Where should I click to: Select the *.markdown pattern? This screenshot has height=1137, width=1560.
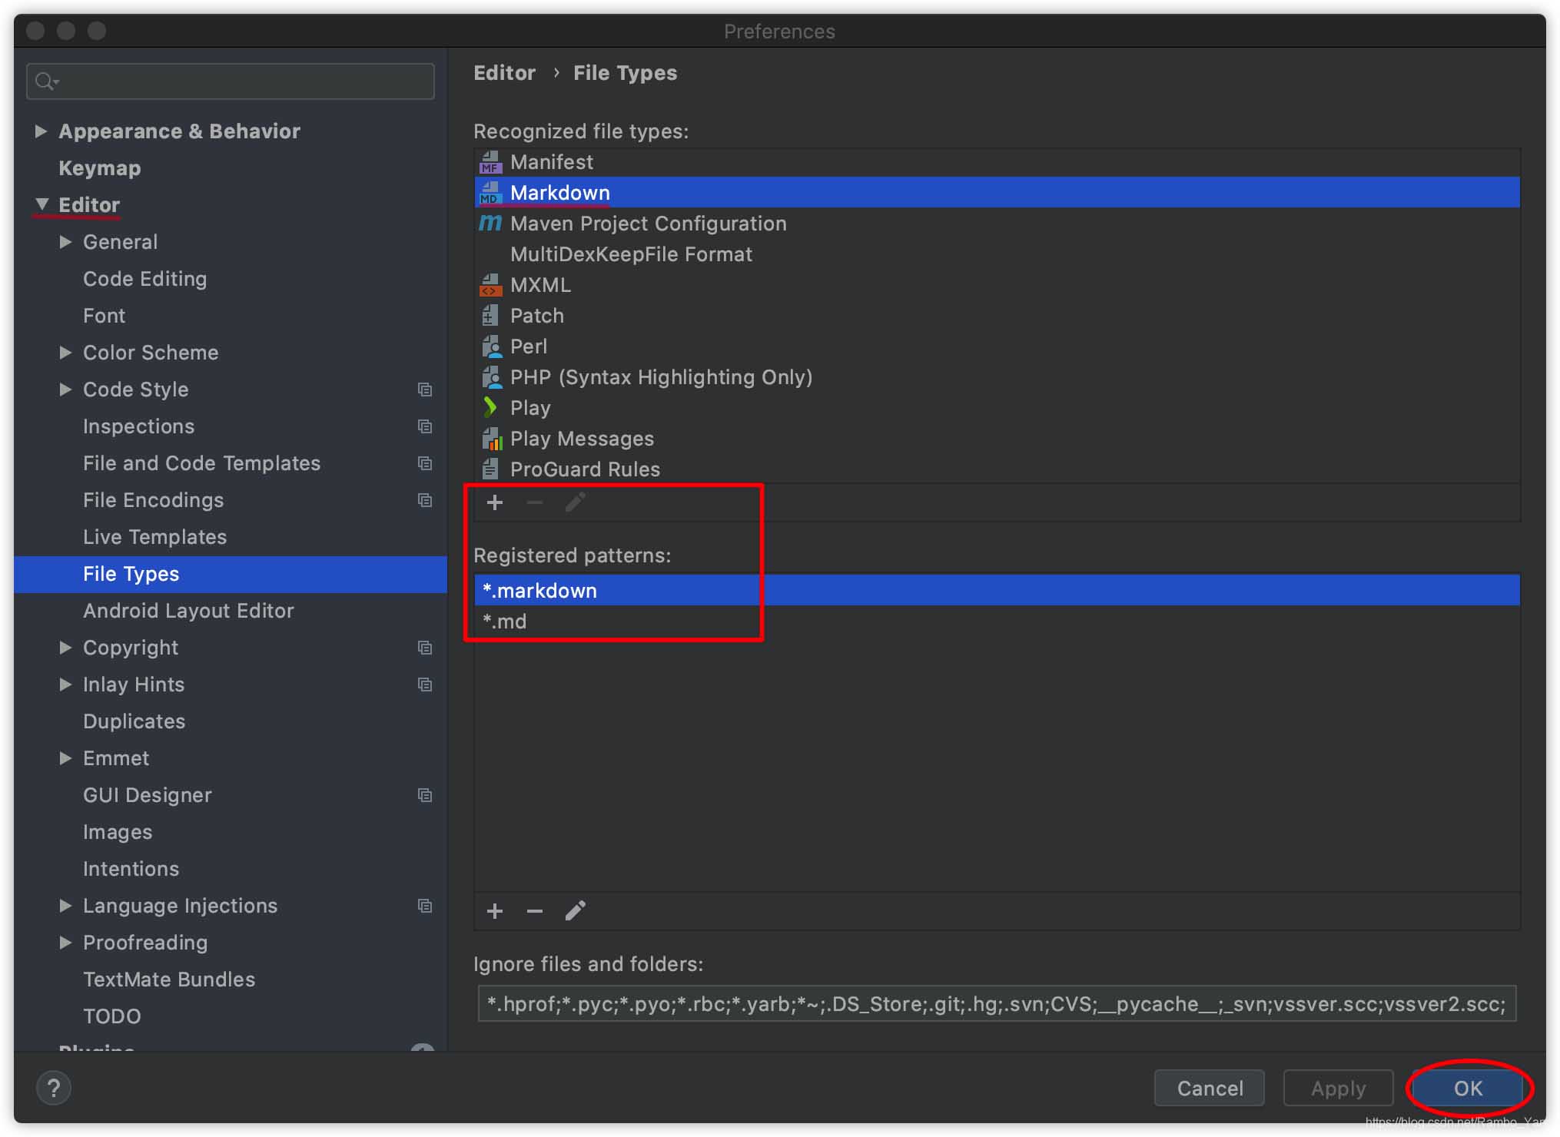pyautogui.click(x=997, y=591)
